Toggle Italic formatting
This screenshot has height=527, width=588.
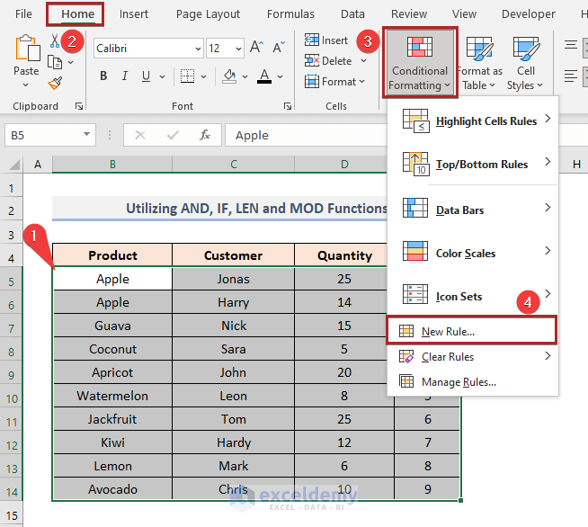click(x=124, y=76)
